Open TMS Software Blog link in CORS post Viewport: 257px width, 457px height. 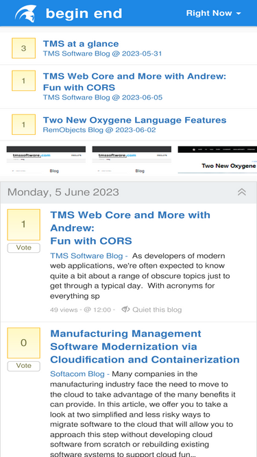tap(86, 256)
